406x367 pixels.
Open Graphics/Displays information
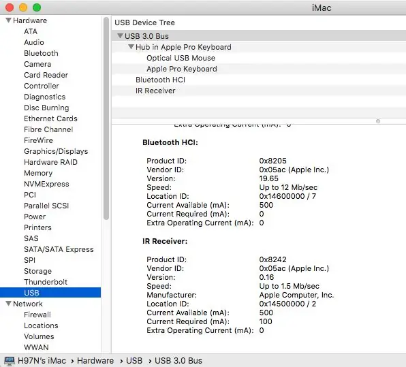pyautogui.click(x=56, y=151)
